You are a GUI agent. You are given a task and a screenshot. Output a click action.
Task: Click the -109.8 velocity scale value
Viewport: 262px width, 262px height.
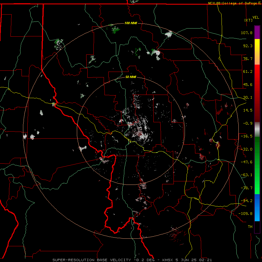point(245,214)
